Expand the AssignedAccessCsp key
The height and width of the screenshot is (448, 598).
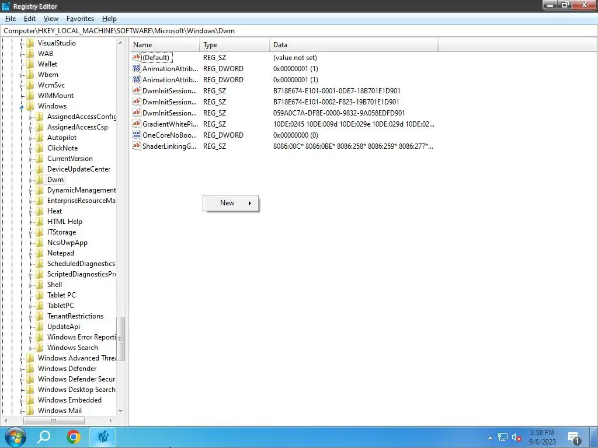pyautogui.click(x=32, y=127)
